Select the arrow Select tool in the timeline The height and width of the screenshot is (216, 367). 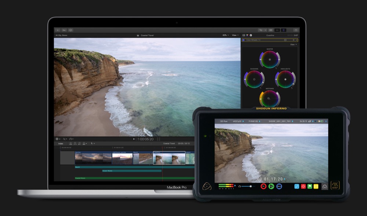pyautogui.click(x=92, y=143)
